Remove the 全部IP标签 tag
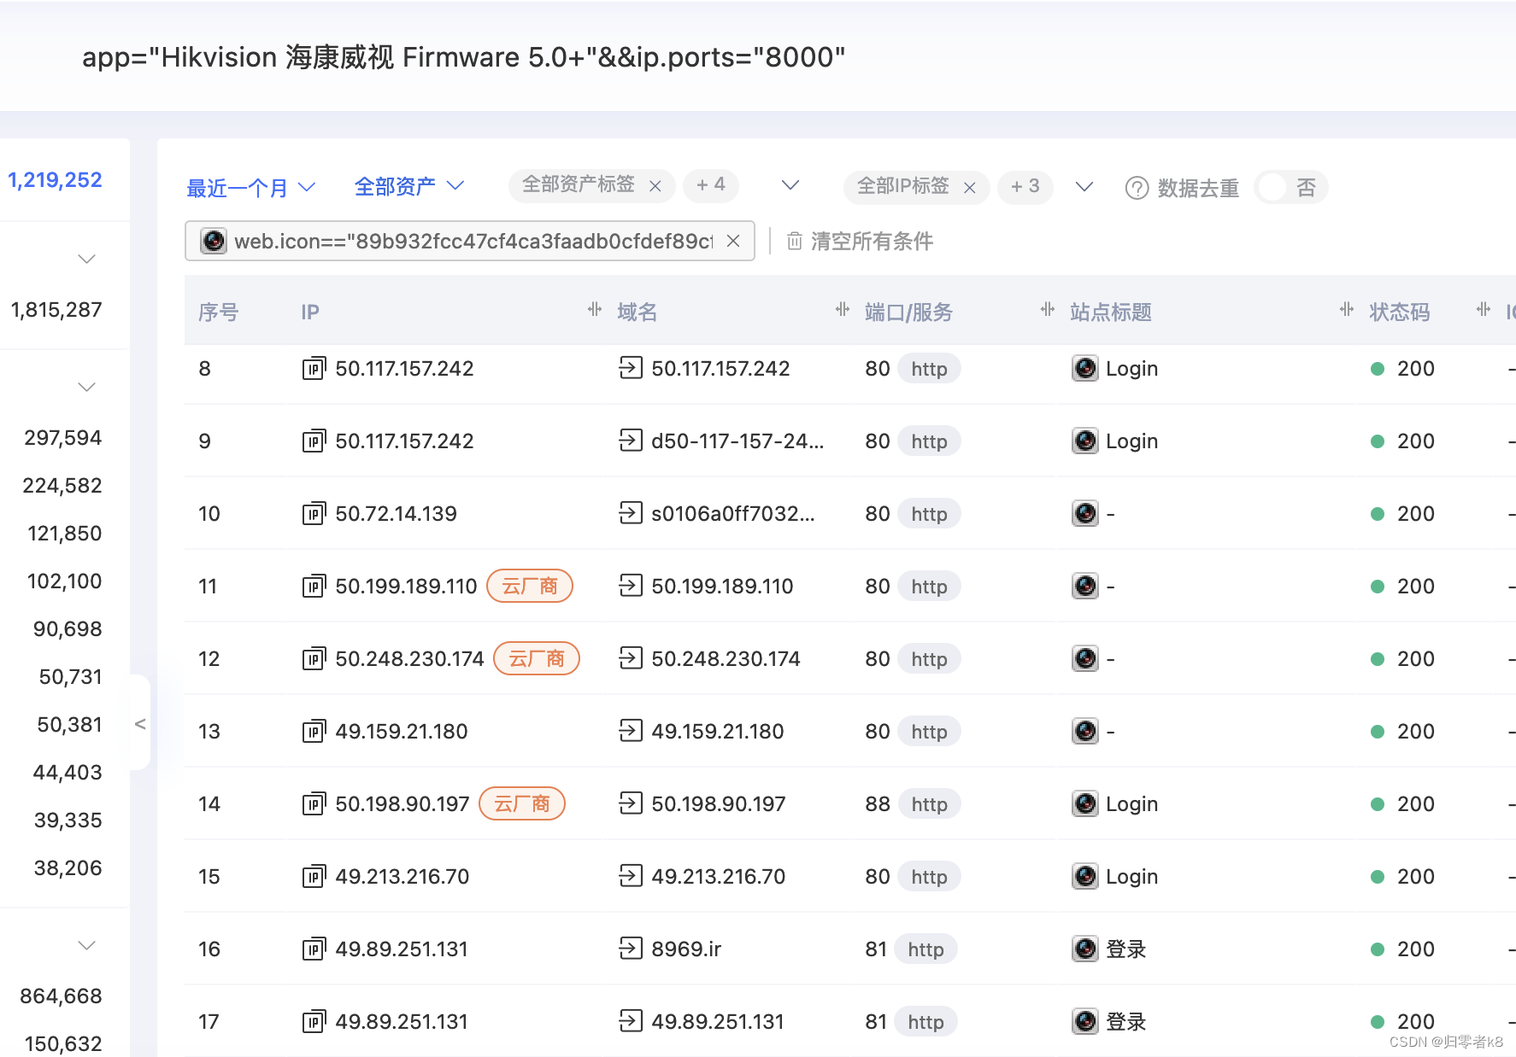 click(x=970, y=188)
